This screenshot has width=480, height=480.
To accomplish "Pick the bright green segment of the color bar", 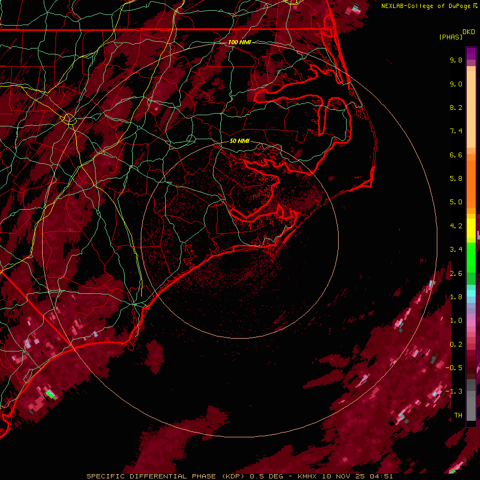I will point(471,257).
